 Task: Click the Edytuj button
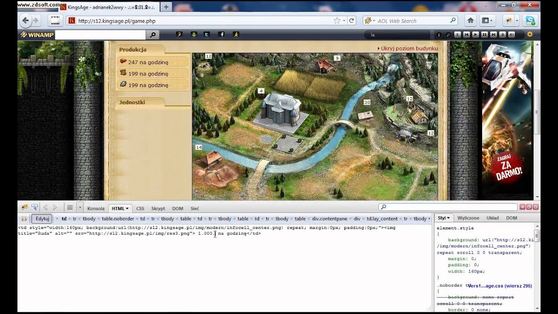point(42,218)
